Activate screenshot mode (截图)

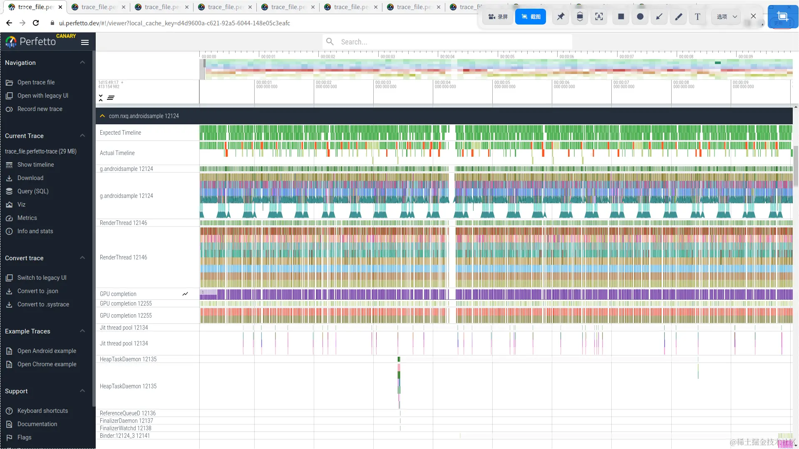click(x=531, y=17)
